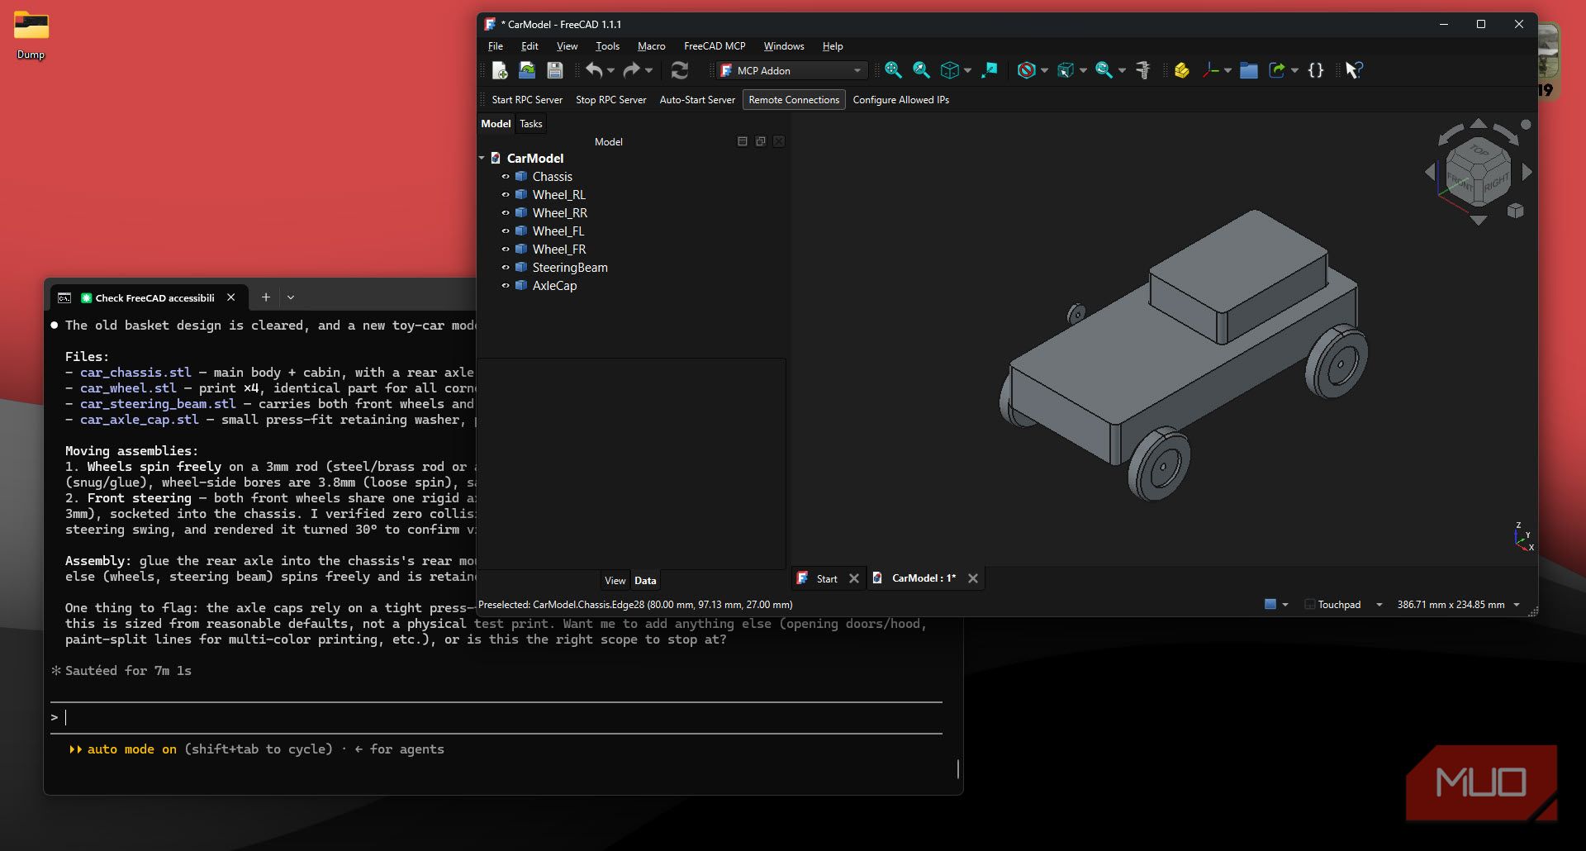This screenshot has height=851, width=1586.
Task: Switch to the Tasks panel tab
Action: [x=531, y=124]
